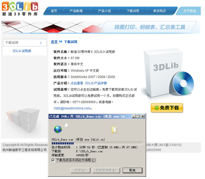Close the download dialog with X

[143, 116]
